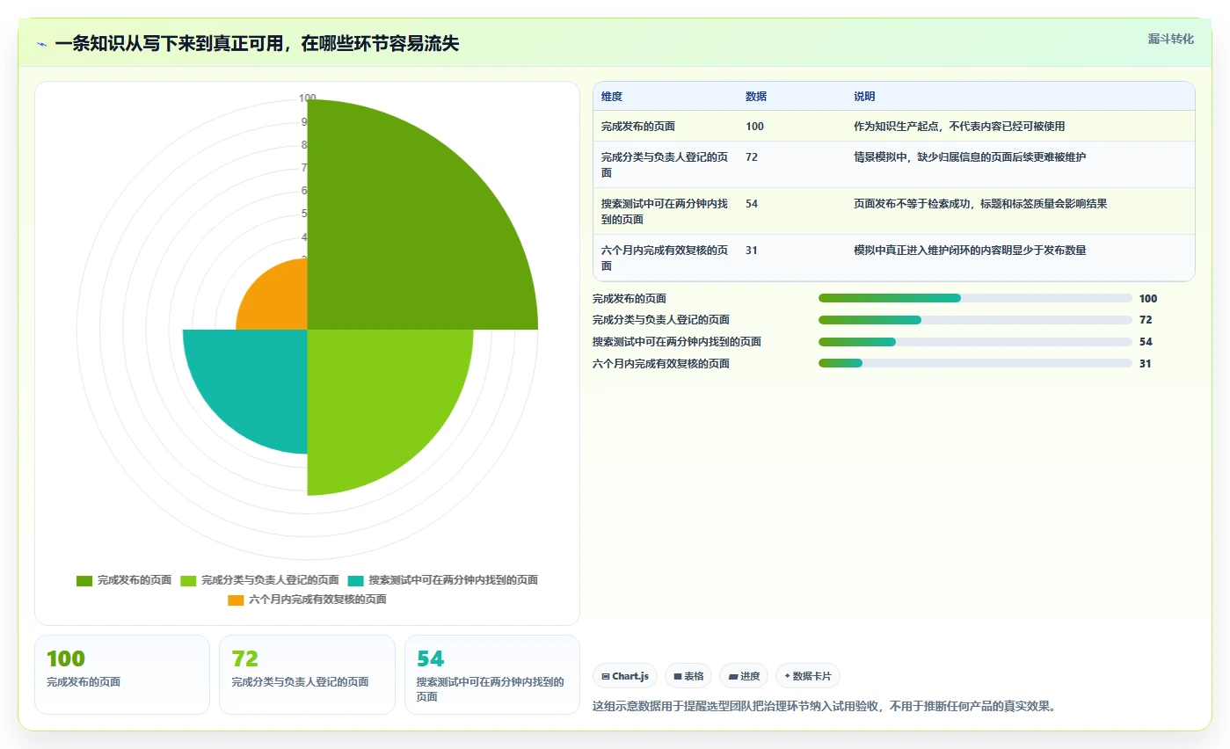The image size is (1230, 749).
Task: Click the 完成分类与负责人登记的页面 table cell
Action: tap(665, 164)
